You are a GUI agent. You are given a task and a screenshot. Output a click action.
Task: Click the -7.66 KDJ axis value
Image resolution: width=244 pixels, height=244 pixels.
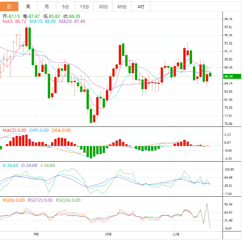click(x=228, y=194)
